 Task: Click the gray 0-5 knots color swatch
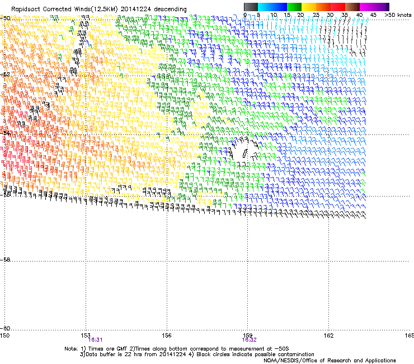pyautogui.click(x=251, y=7)
